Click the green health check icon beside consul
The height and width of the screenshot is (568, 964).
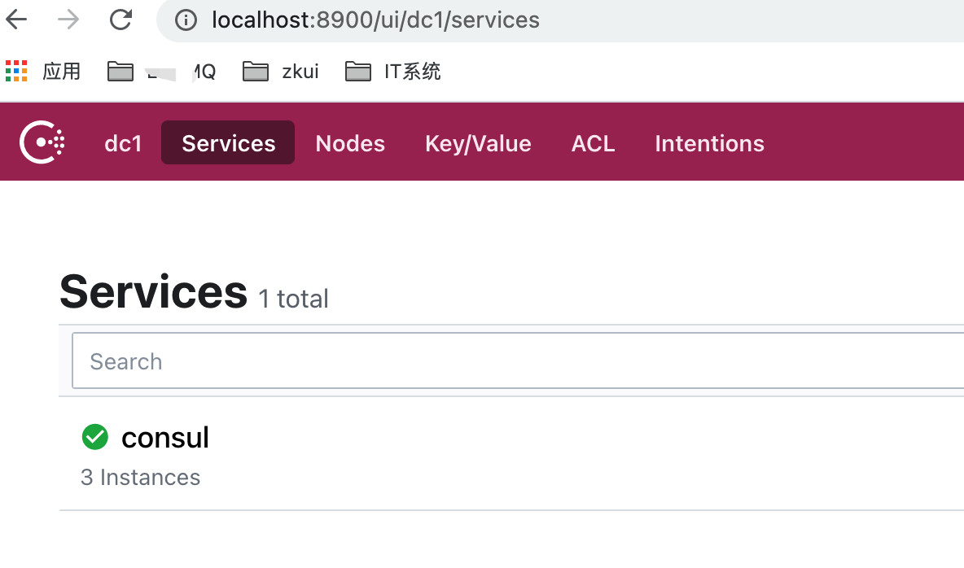coord(94,437)
